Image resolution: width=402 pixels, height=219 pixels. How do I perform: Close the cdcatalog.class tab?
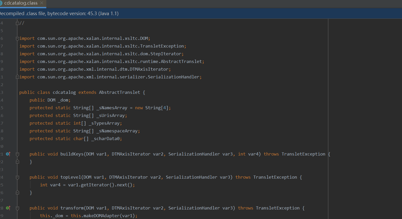(42, 3)
